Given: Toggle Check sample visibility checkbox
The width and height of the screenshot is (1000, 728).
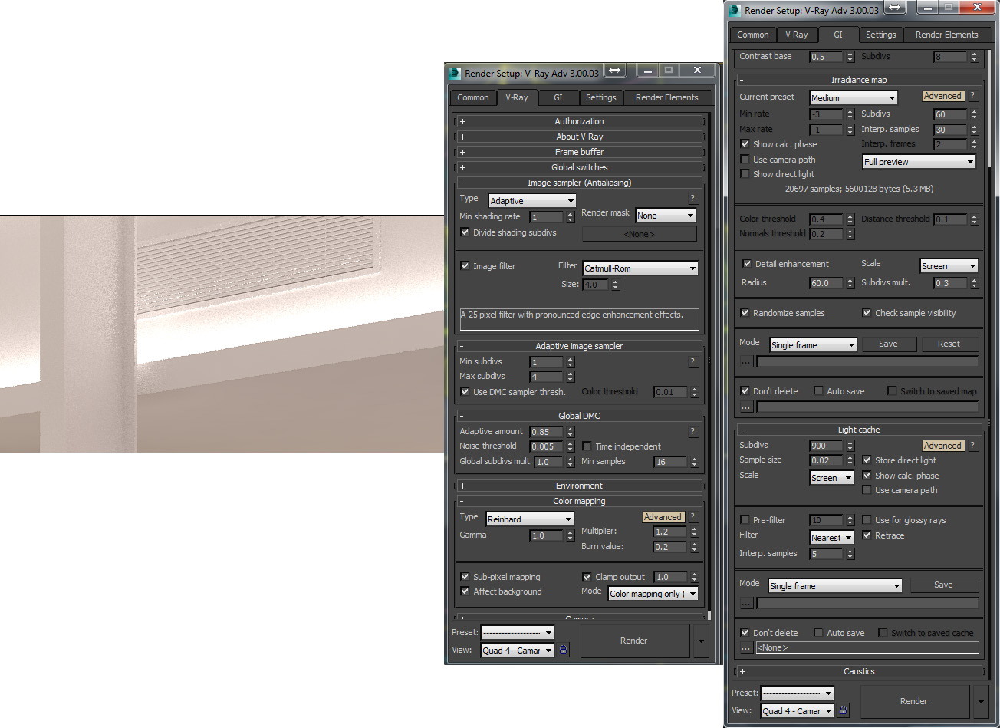Looking at the screenshot, I should tap(867, 313).
